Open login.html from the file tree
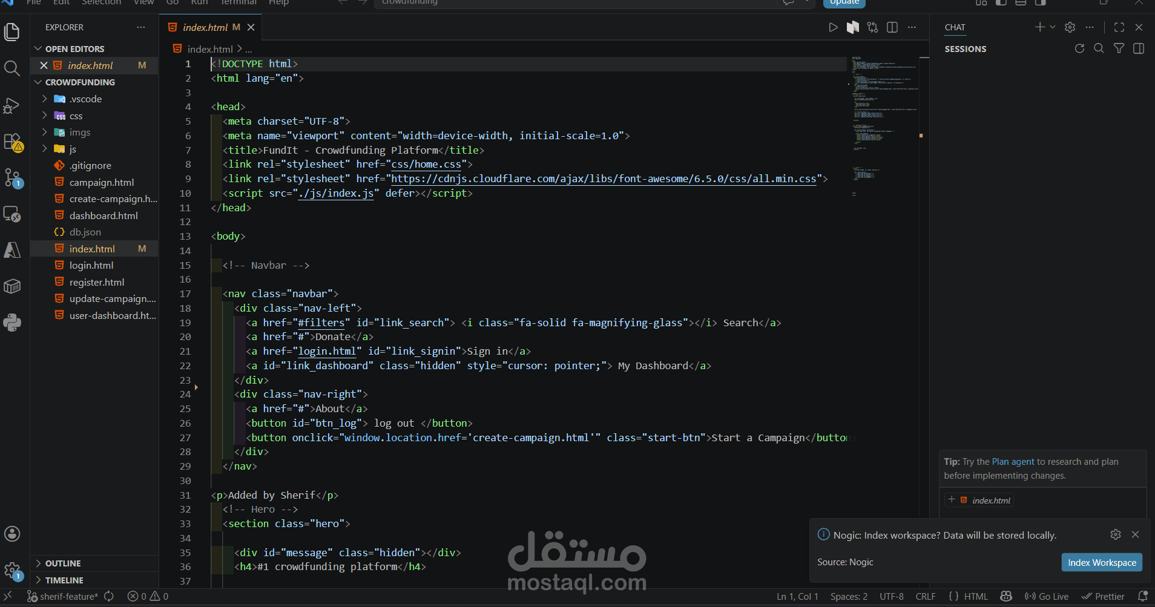Viewport: 1155px width, 607px height. [96, 265]
